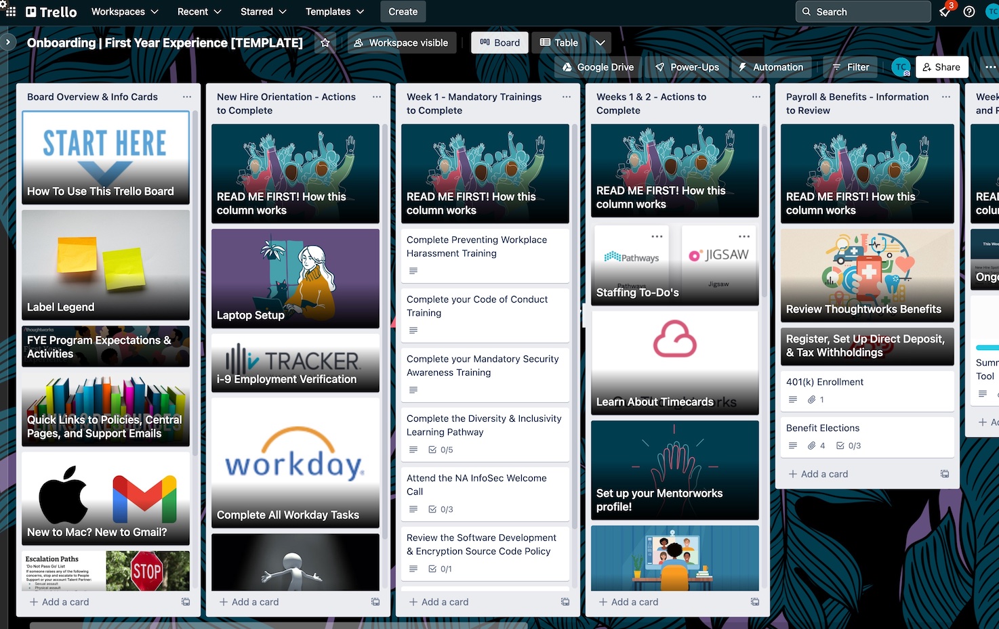Image resolution: width=999 pixels, height=629 pixels.
Task: Open list actions for Week 1 Mandatory Trainings
Action: (x=566, y=97)
